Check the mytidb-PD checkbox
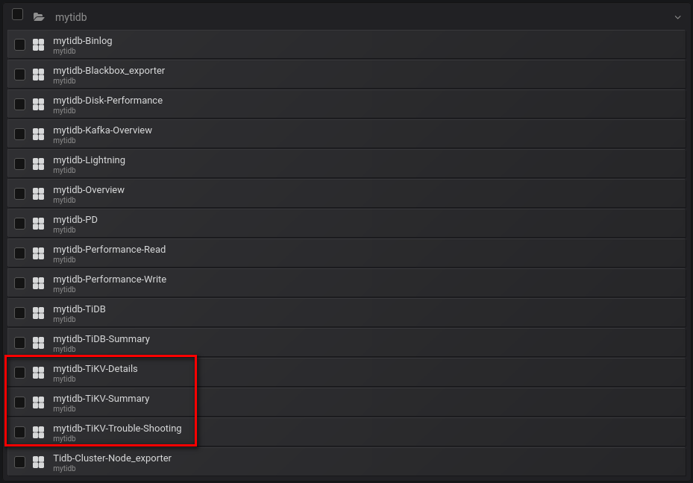This screenshot has height=483, width=693. click(x=20, y=224)
